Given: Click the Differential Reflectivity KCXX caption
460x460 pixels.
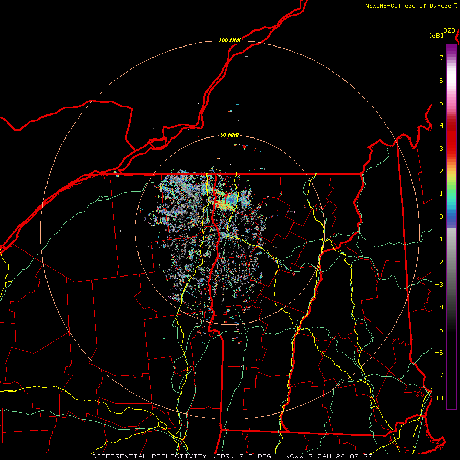Looking at the screenshot, I should pyautogui.click(x=233, y=456).
